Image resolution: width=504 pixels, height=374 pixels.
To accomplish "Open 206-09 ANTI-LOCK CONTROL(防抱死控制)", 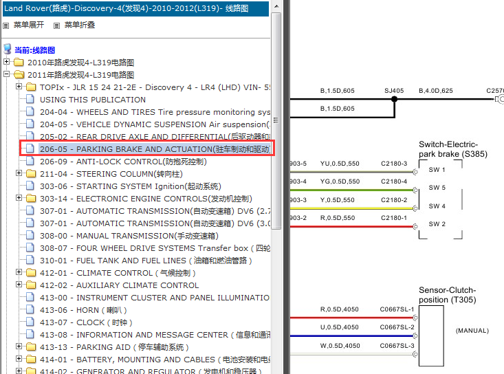I will pos(123,162).
